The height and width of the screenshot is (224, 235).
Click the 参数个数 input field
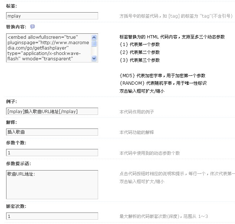[52, 153]
